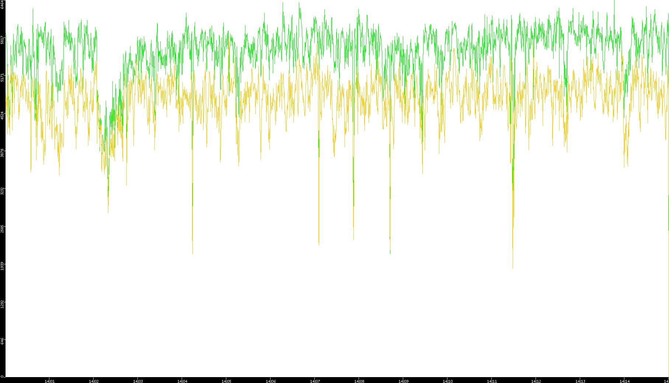669x383 pixels.
Task: Click the 14:12 time axis label
Action: point(536,381)
